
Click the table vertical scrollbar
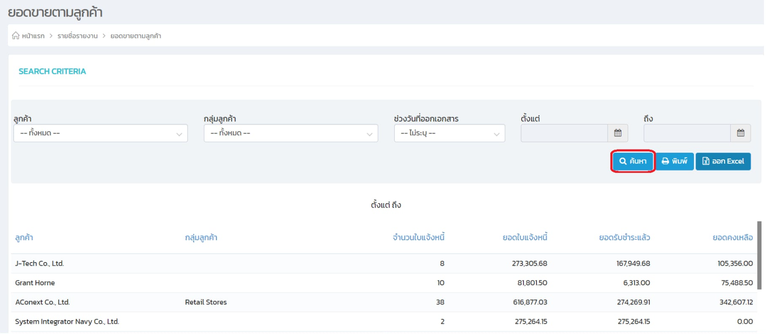(x=759, y=255)
